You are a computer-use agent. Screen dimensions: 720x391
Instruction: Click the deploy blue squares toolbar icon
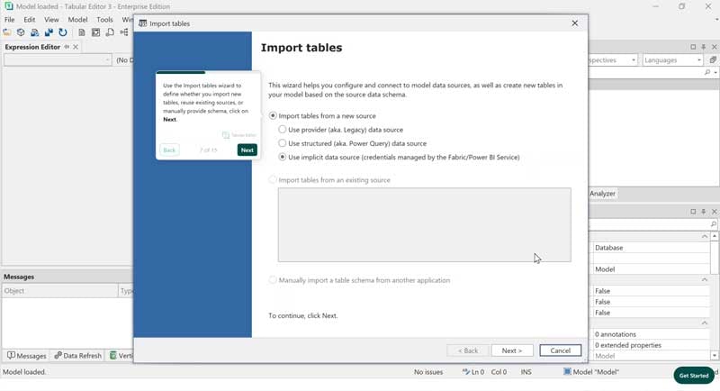49,32
